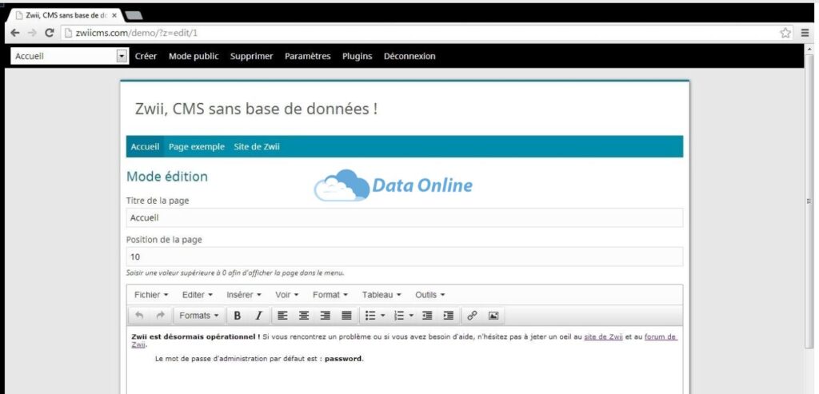Redo edit in editor toolbar

coord(160,315)
